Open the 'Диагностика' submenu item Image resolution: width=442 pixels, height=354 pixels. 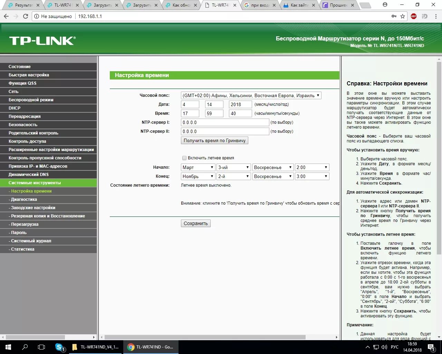pyautogui.click(x=48, y=199)
